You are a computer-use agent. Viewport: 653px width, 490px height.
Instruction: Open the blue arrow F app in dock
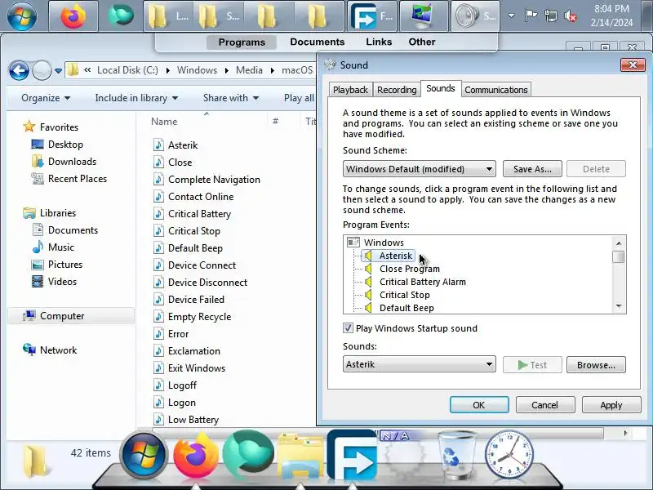coord(352,455)
